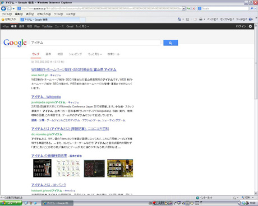Open the アイテムとは ニコニコ大百科 result link
The width and height of the screenshot is (258, 206).
pyautogui.click(x=70, y=129)
